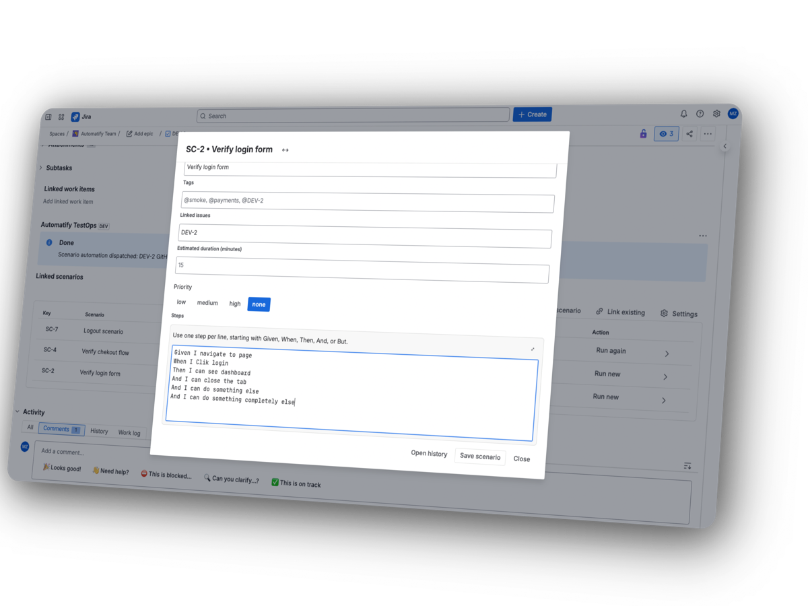Expand the Subtasks section
The image size is (808, 606).
pyautogui.click(x=40, y=168)
